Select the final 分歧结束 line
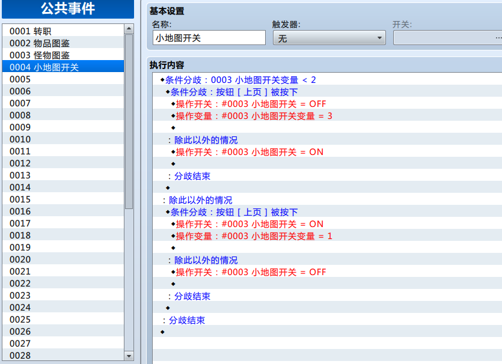The image size is (502, 364). point(327,320)
